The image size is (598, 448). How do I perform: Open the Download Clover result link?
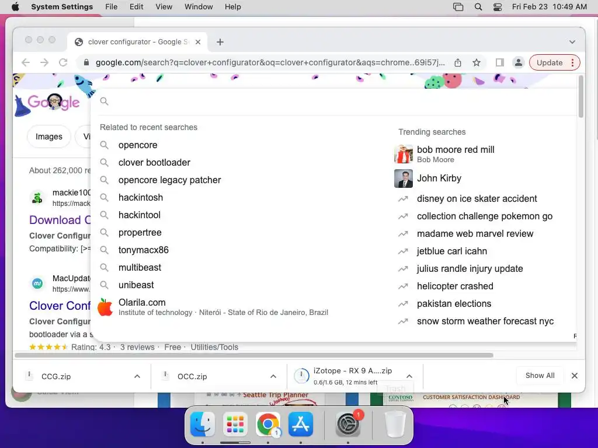click(60, 220)
